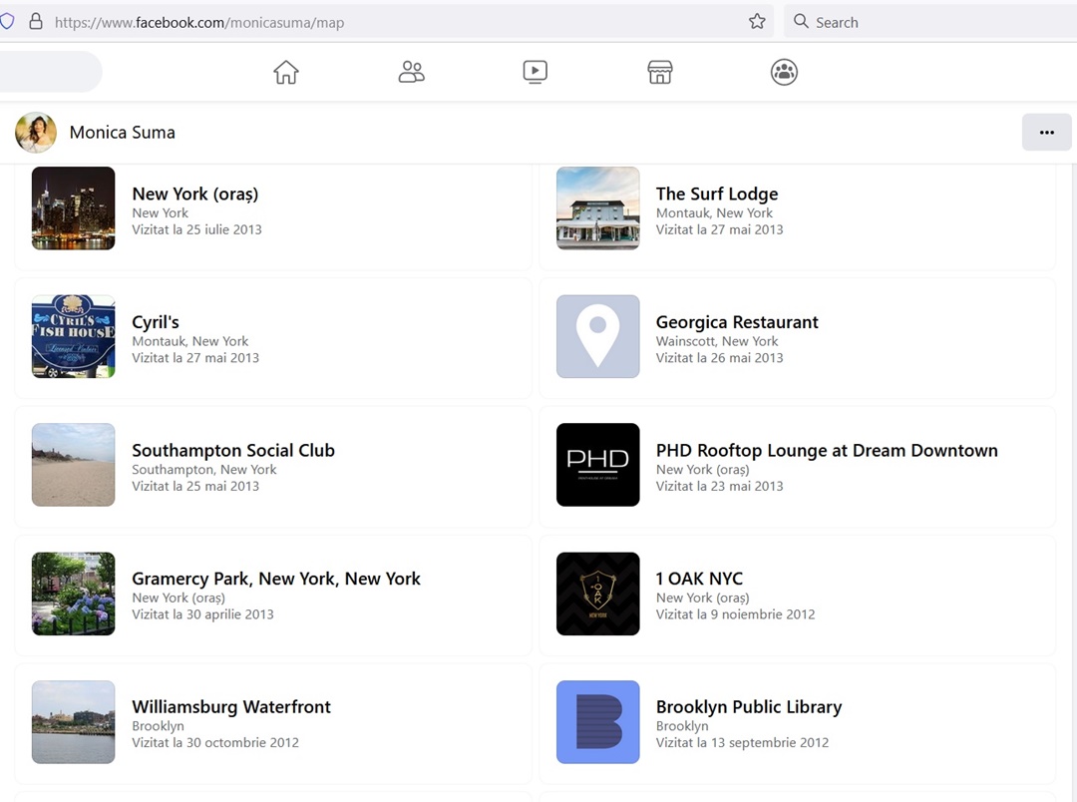Click Monica Suma's profile picture
The image size is (1077, 802).
[36, 133]
